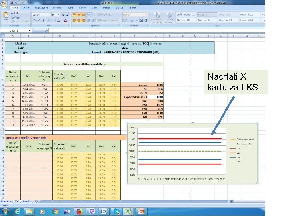
Task: Expand the Number format dropdown
Action: (x=146, y=14)
